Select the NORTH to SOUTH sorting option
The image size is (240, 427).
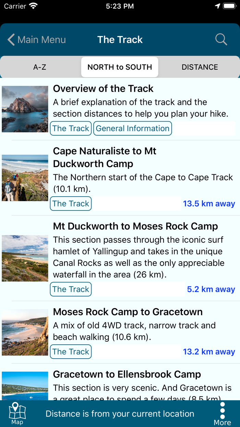120,67
